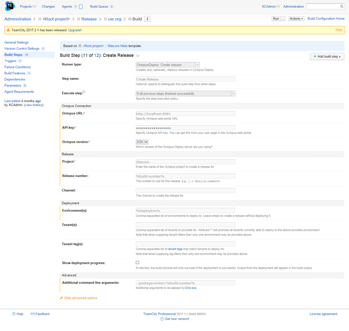
Task: Click the Project name input field
Action: (x=186, y=162)
